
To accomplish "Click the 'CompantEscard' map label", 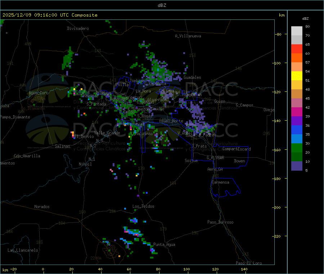I will coord(237,149).
